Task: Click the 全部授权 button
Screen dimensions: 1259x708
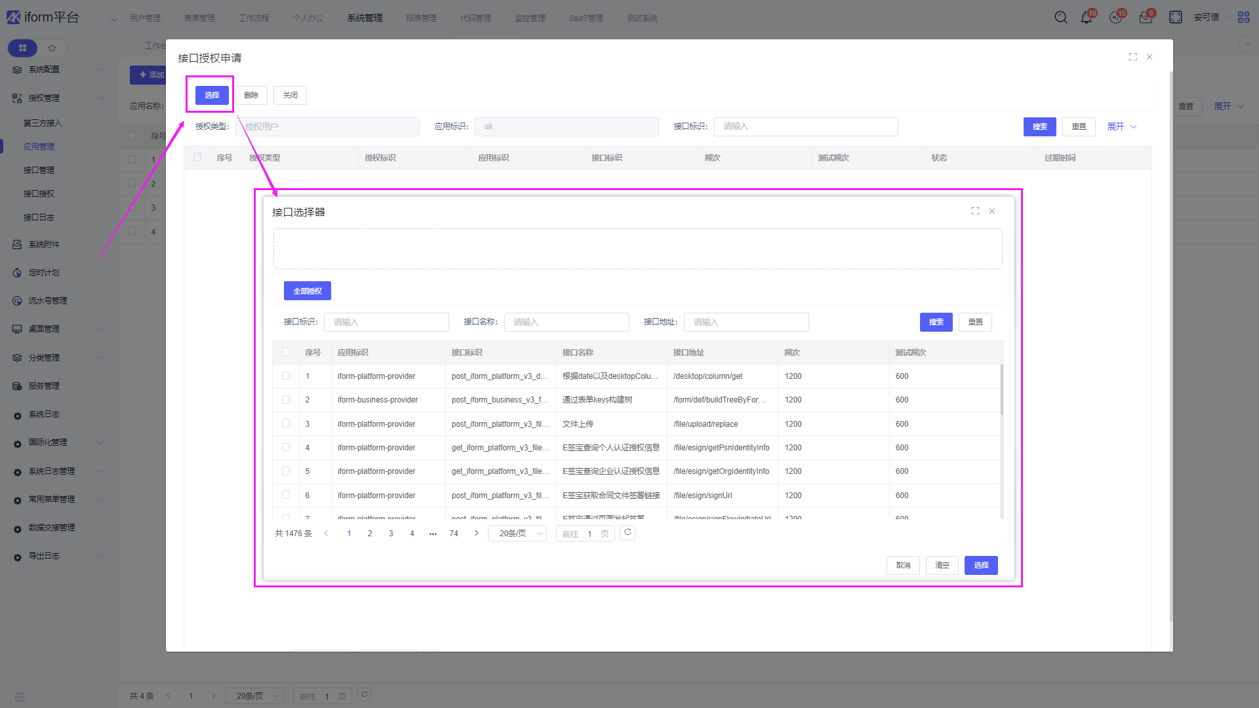Action: tap(307, 291)
